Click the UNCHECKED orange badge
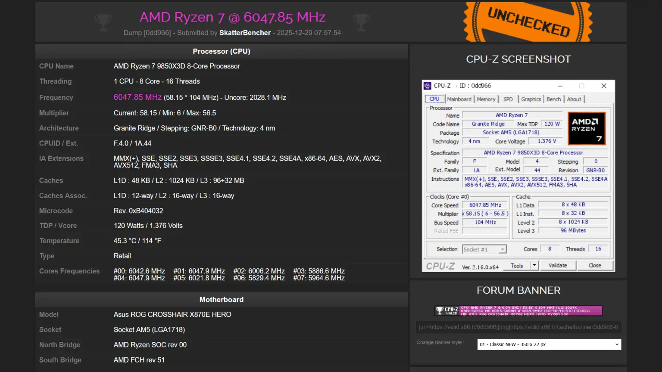 (x=528, y=22)
